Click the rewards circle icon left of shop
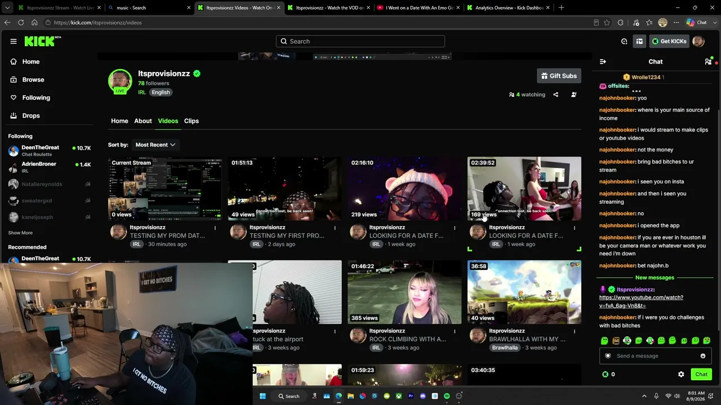This screenshot has width=721, height=405. click(x=624, y=41)
